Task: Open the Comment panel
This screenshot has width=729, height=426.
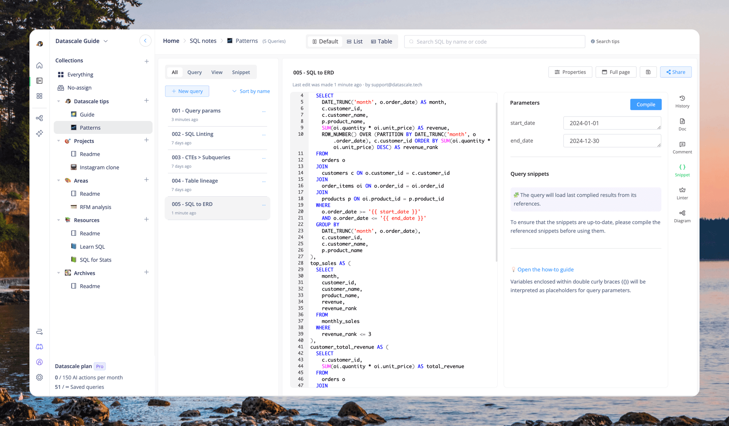Action: coord(682,147)
